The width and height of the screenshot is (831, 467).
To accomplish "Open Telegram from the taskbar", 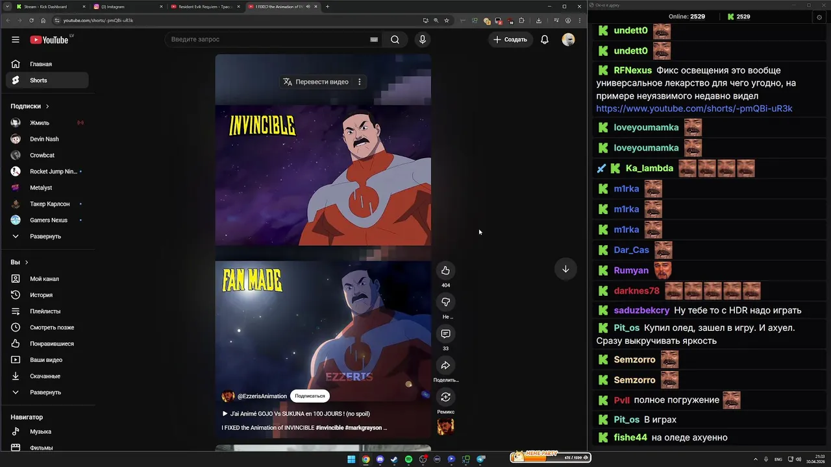I will point(481,459).
